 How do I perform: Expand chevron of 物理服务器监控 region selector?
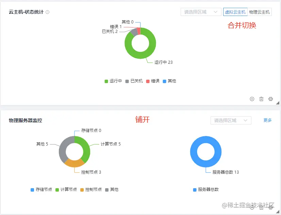tap(246, 120)
